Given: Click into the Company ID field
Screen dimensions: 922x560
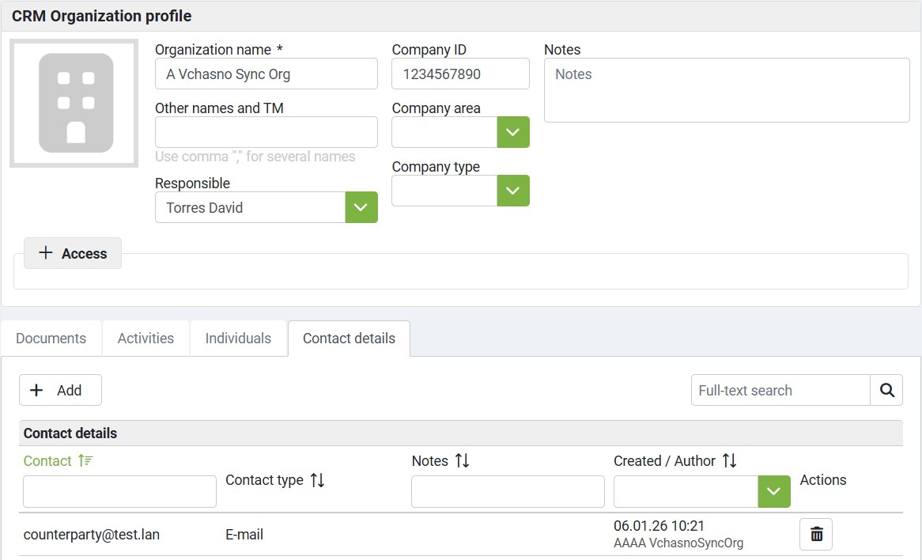Looking at the screenshot, I should (x=459, y=74).
